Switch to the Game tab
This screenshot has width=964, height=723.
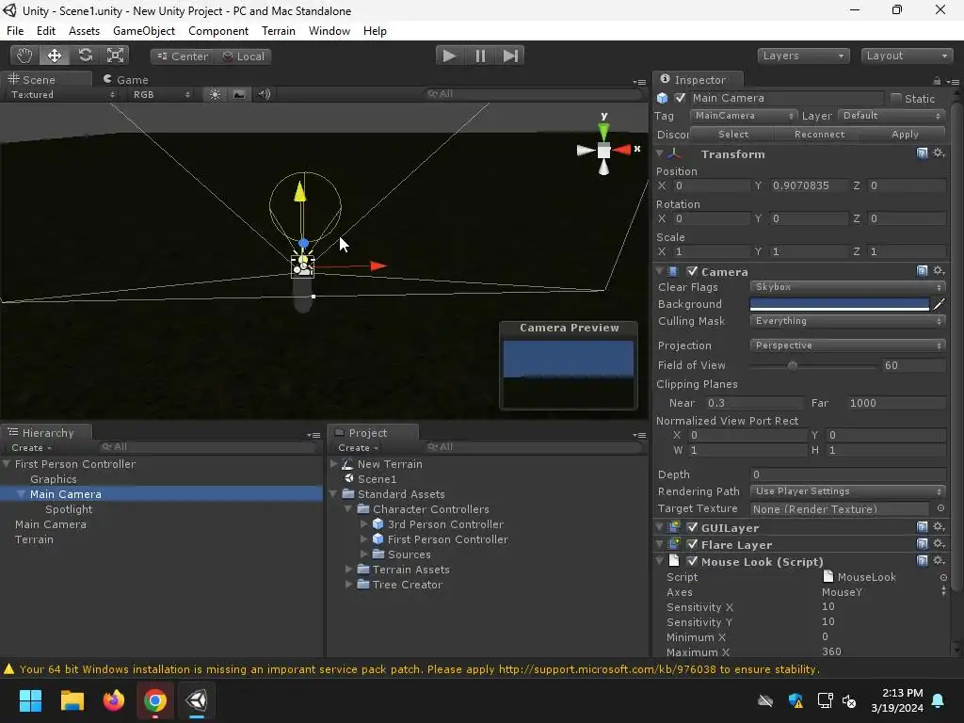[x=127, y=80]
